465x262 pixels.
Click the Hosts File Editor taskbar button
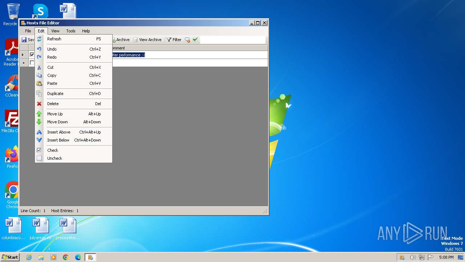[90, 257]
